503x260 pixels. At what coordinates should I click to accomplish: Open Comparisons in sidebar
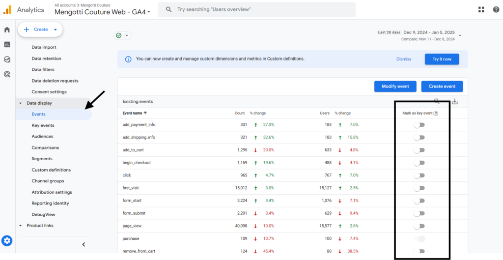pos(45,147)
